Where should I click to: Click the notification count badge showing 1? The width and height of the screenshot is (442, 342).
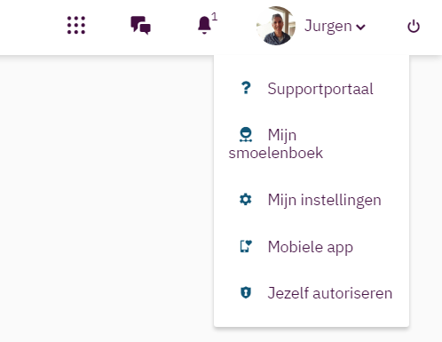click(x=215, y=17)
